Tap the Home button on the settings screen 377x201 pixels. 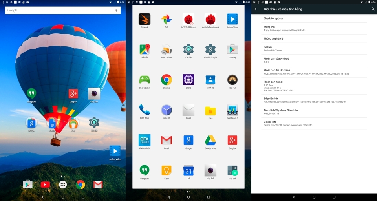[314, 197]
